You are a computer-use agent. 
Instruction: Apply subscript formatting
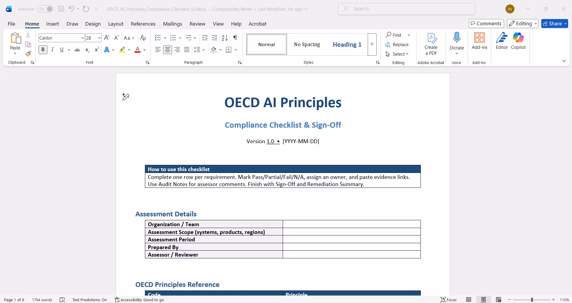(87, 50)
